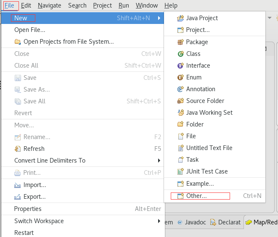The image size is (278, 237).
Task: Click the Java Project icon in submenu
Action: click(180, 18)
